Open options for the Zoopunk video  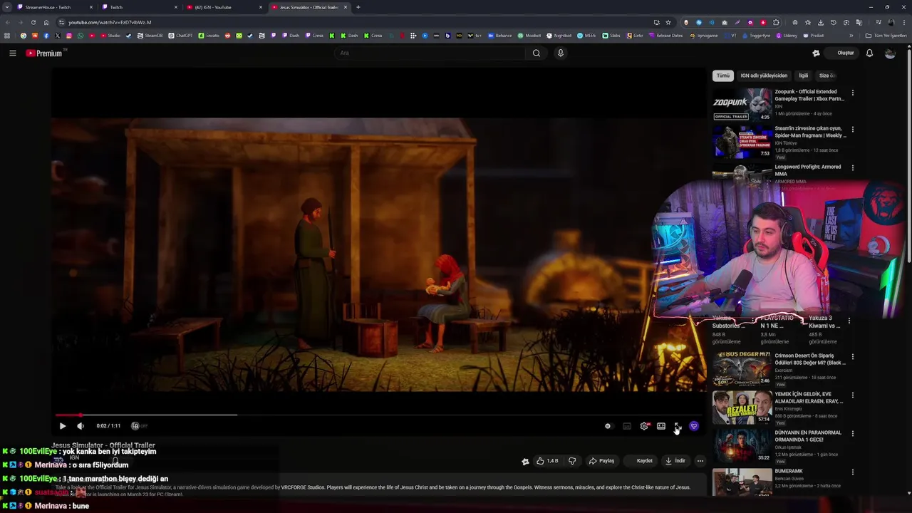click(852, 93)
